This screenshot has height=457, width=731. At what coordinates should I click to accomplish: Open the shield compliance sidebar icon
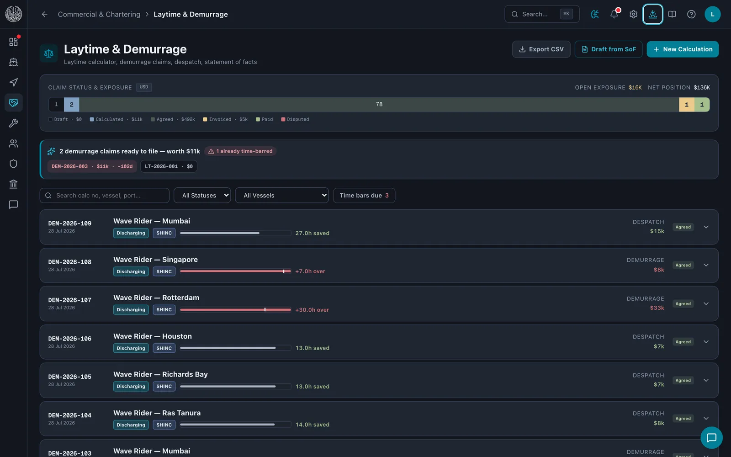click(x=13, y=164)
